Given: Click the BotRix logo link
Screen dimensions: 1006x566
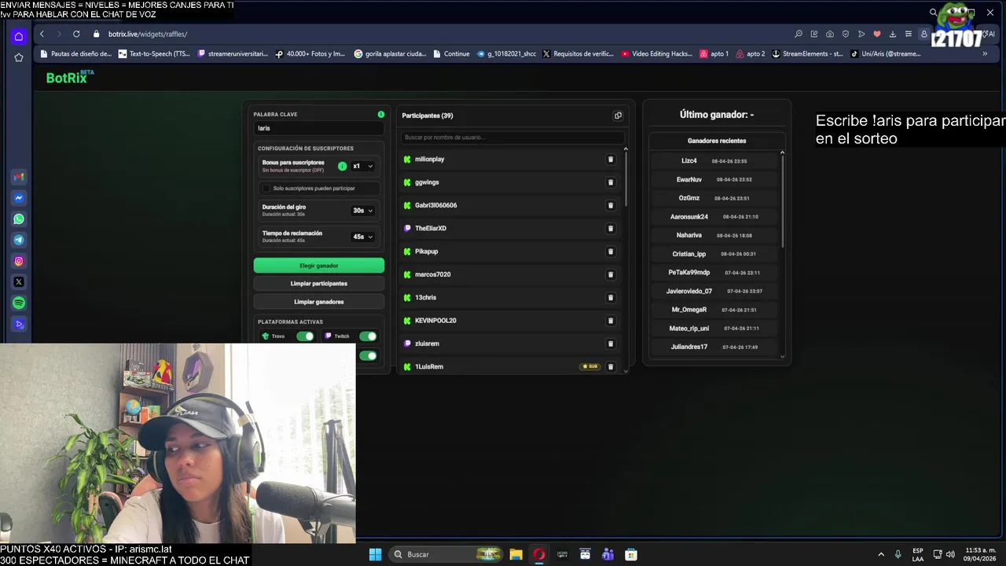Looking at the screenshot, I should click(x=69, y=77).
